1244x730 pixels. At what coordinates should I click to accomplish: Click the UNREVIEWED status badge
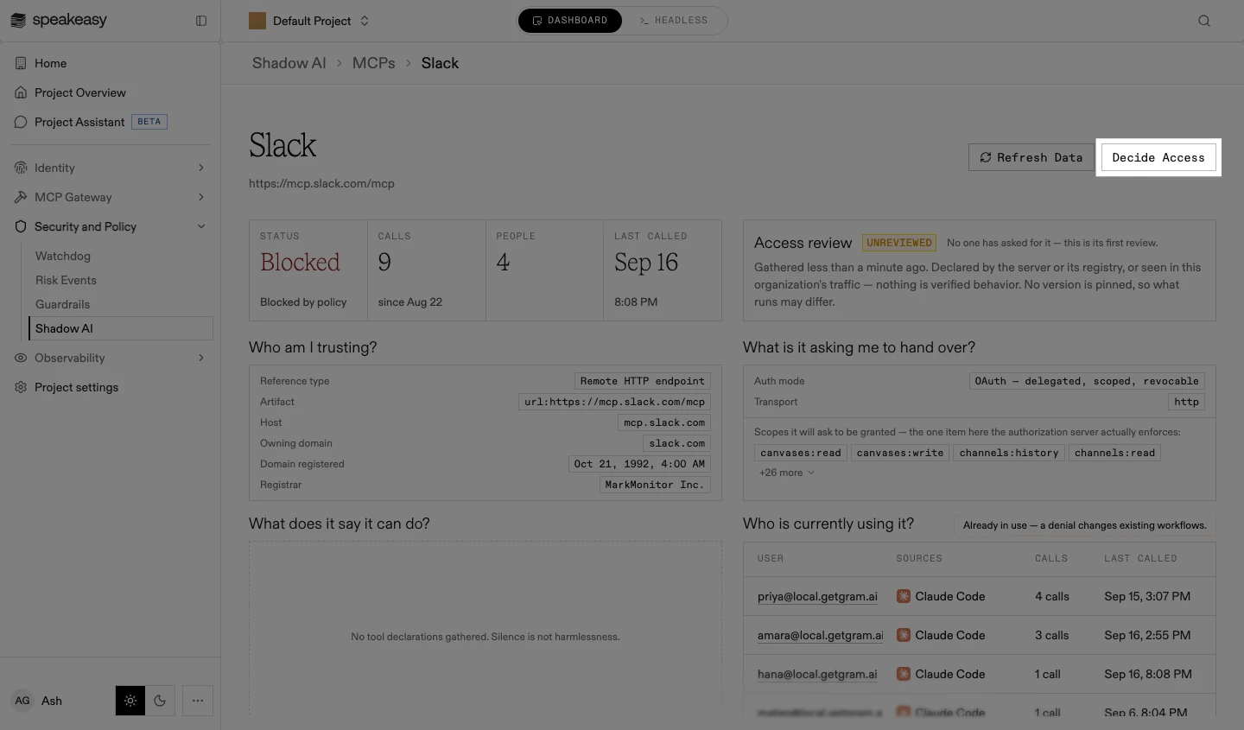click(899, 243)
